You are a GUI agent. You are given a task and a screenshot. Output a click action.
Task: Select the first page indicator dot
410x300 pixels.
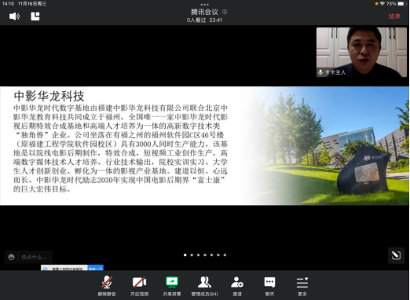pos(185,254)
